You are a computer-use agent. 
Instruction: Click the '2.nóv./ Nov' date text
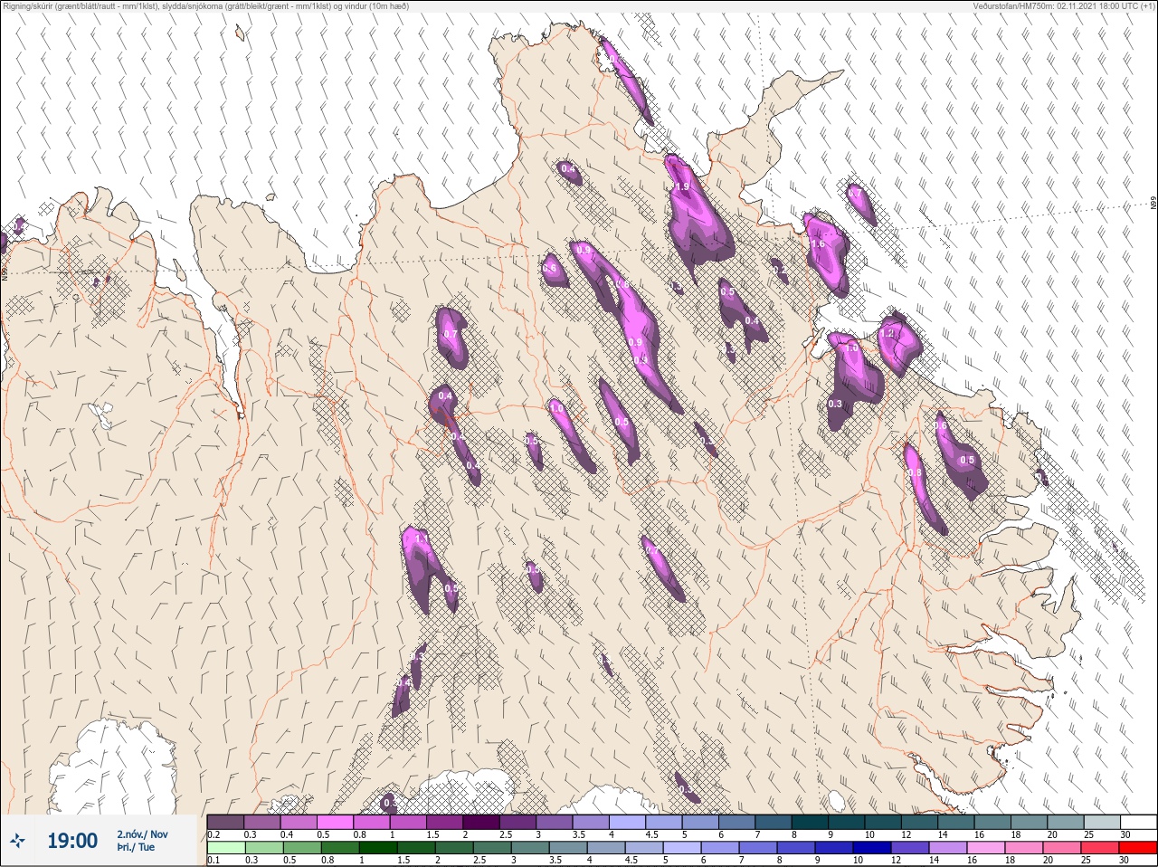pyautogui.click(x=142, y=834)
